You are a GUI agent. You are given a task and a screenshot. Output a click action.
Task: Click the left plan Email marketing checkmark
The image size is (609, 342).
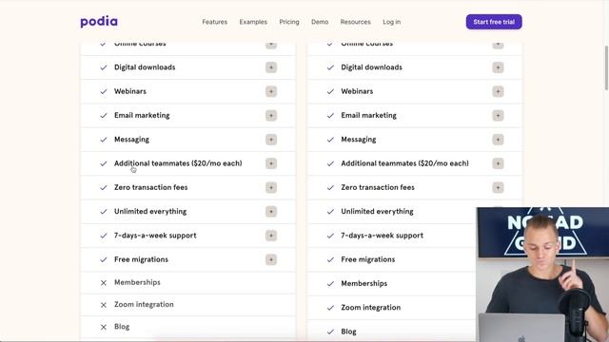click(x=104, y=116)
